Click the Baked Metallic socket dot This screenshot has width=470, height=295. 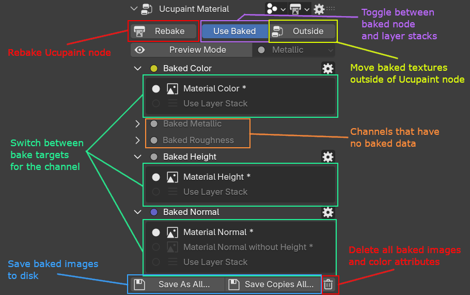pyautogui.click(x=154, y=124)
